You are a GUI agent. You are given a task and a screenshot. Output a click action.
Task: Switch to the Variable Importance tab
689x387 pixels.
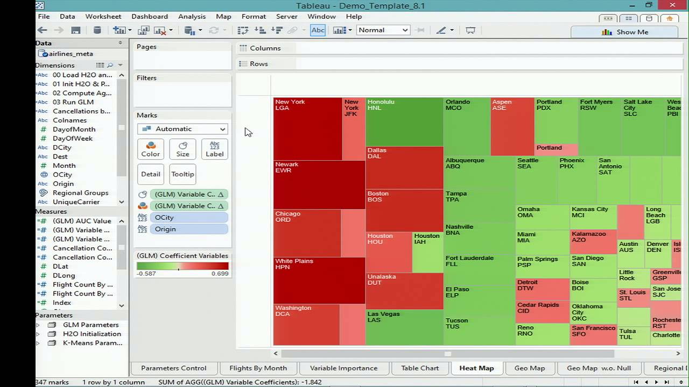pos(343,368)
